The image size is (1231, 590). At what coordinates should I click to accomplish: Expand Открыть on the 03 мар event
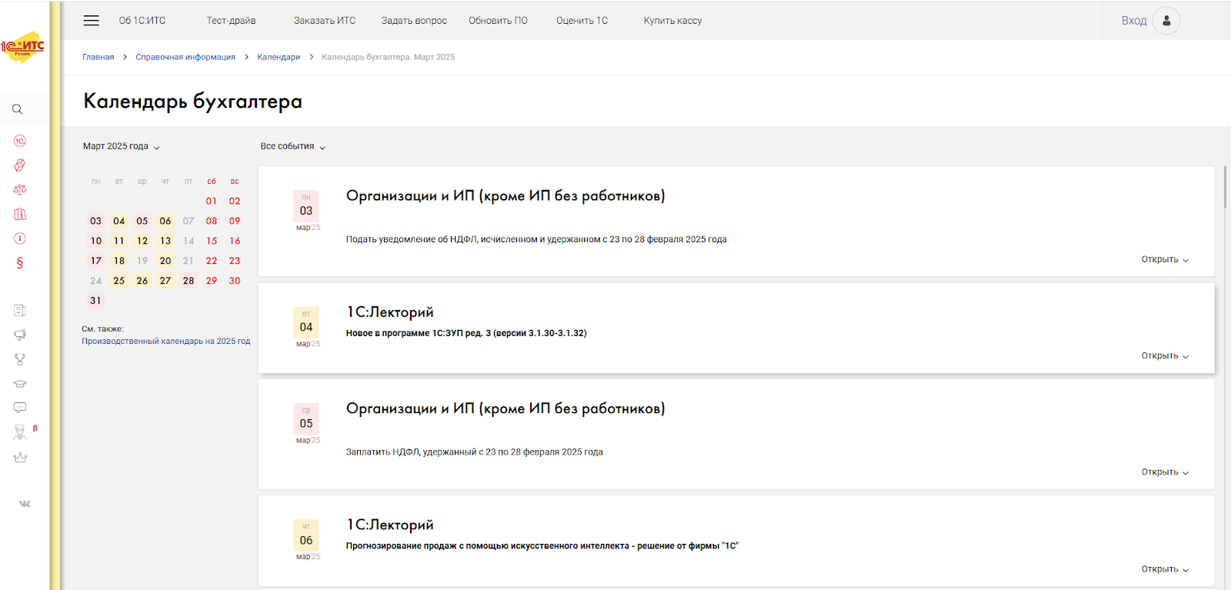[x=1165, y=259]
